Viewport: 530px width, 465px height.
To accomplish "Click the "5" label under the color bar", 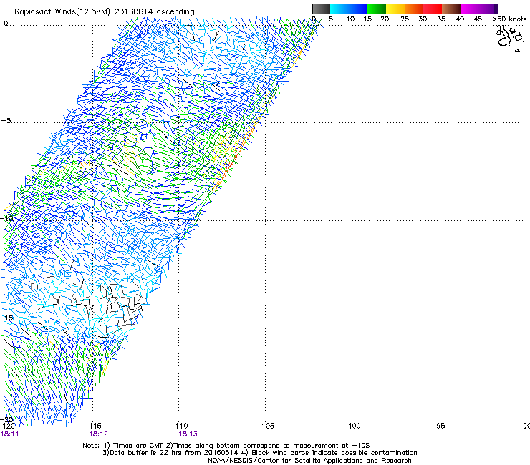I will coord(331,19).
